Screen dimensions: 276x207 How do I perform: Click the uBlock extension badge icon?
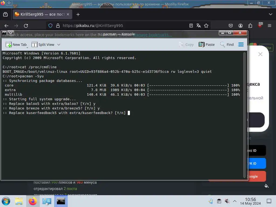[x=260, y=25]
